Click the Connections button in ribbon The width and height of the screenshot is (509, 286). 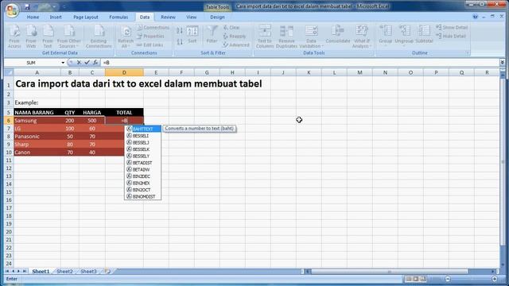153,28
